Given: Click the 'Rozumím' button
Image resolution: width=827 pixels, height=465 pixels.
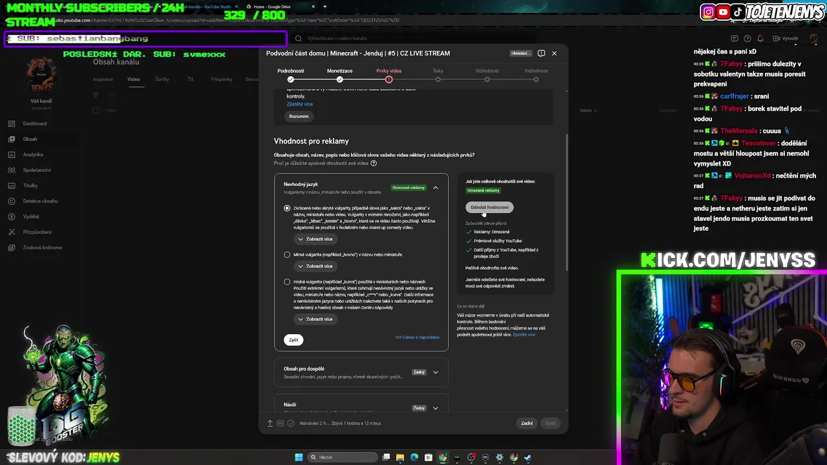Looking at the screenshot, I should tap(298, 116).
